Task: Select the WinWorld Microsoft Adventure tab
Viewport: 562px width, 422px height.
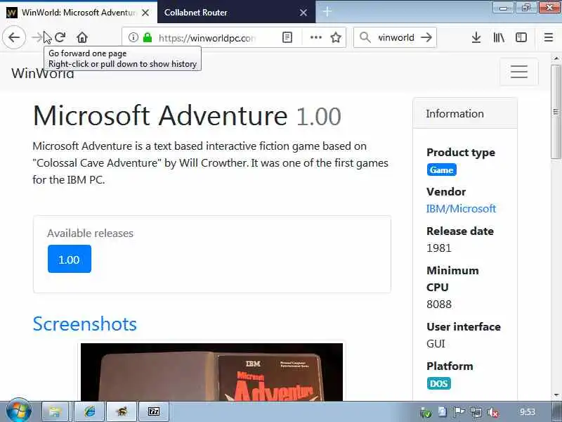Action: (78, 12)
